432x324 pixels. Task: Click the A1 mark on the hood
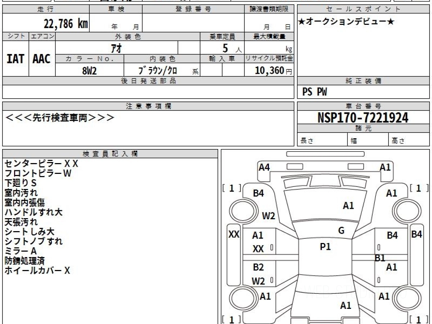[348, 206]
